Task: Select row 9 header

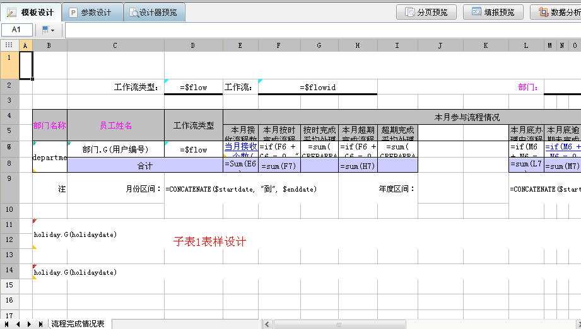Action: [9, 188]
